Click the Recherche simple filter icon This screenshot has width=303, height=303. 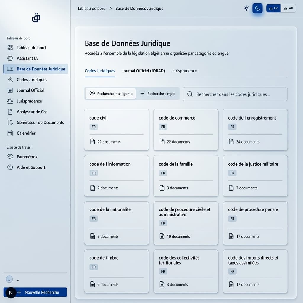pos(142,94)
